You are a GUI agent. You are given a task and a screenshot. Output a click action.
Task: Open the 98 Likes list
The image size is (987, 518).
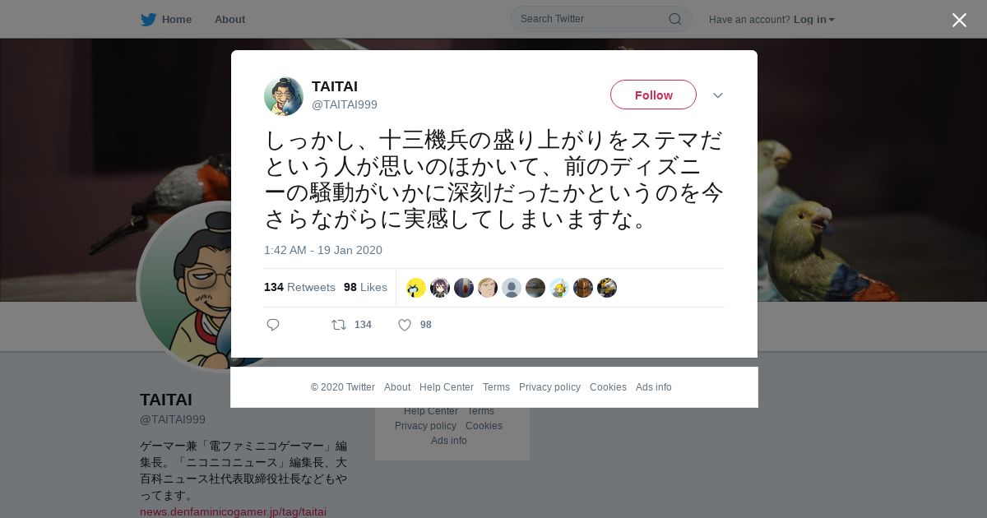pyautogui.click(x=365, y=287)
